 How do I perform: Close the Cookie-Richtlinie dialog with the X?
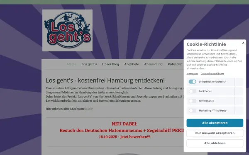pyautogui.click(x=243, y=43)
